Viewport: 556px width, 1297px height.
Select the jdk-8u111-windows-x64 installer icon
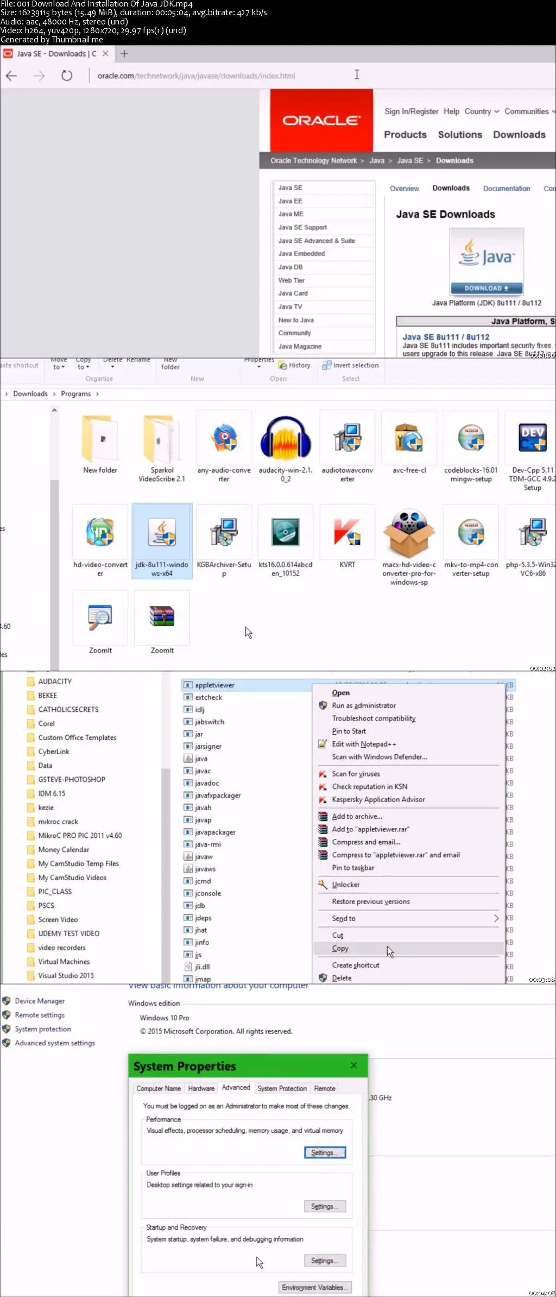(162, 532)
